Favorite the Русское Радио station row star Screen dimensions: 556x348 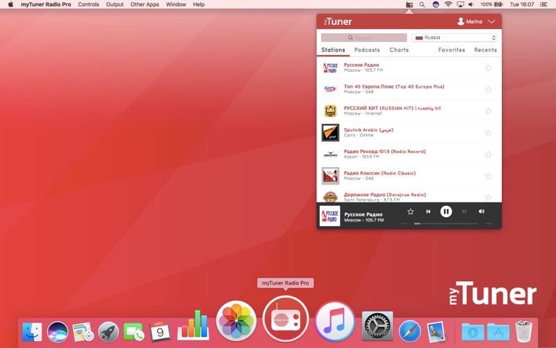click(489, 68)
